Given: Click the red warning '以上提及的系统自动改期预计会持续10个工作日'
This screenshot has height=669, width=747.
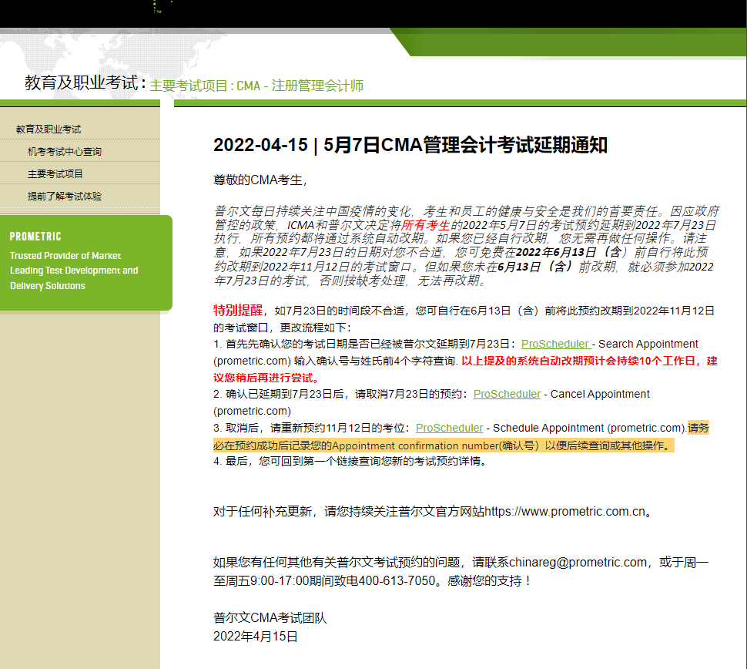Looking at the screenshot, I should coord(578,361).
